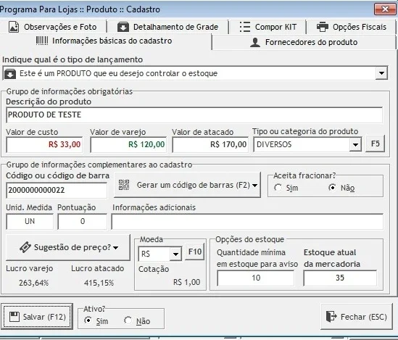Screen dimensions: 398x340
Task: Click the Descrição do produto field
Action: 194,115
